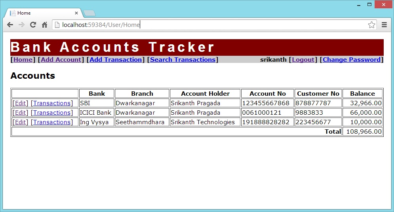View Transactions for Ing Vysya account
The height and width of the screenshot is (212, 394).
point(52,122)
